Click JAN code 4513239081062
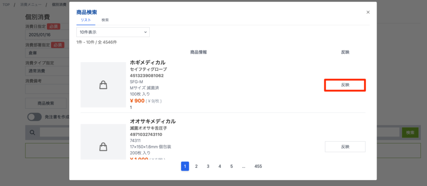 coord(147,76)
